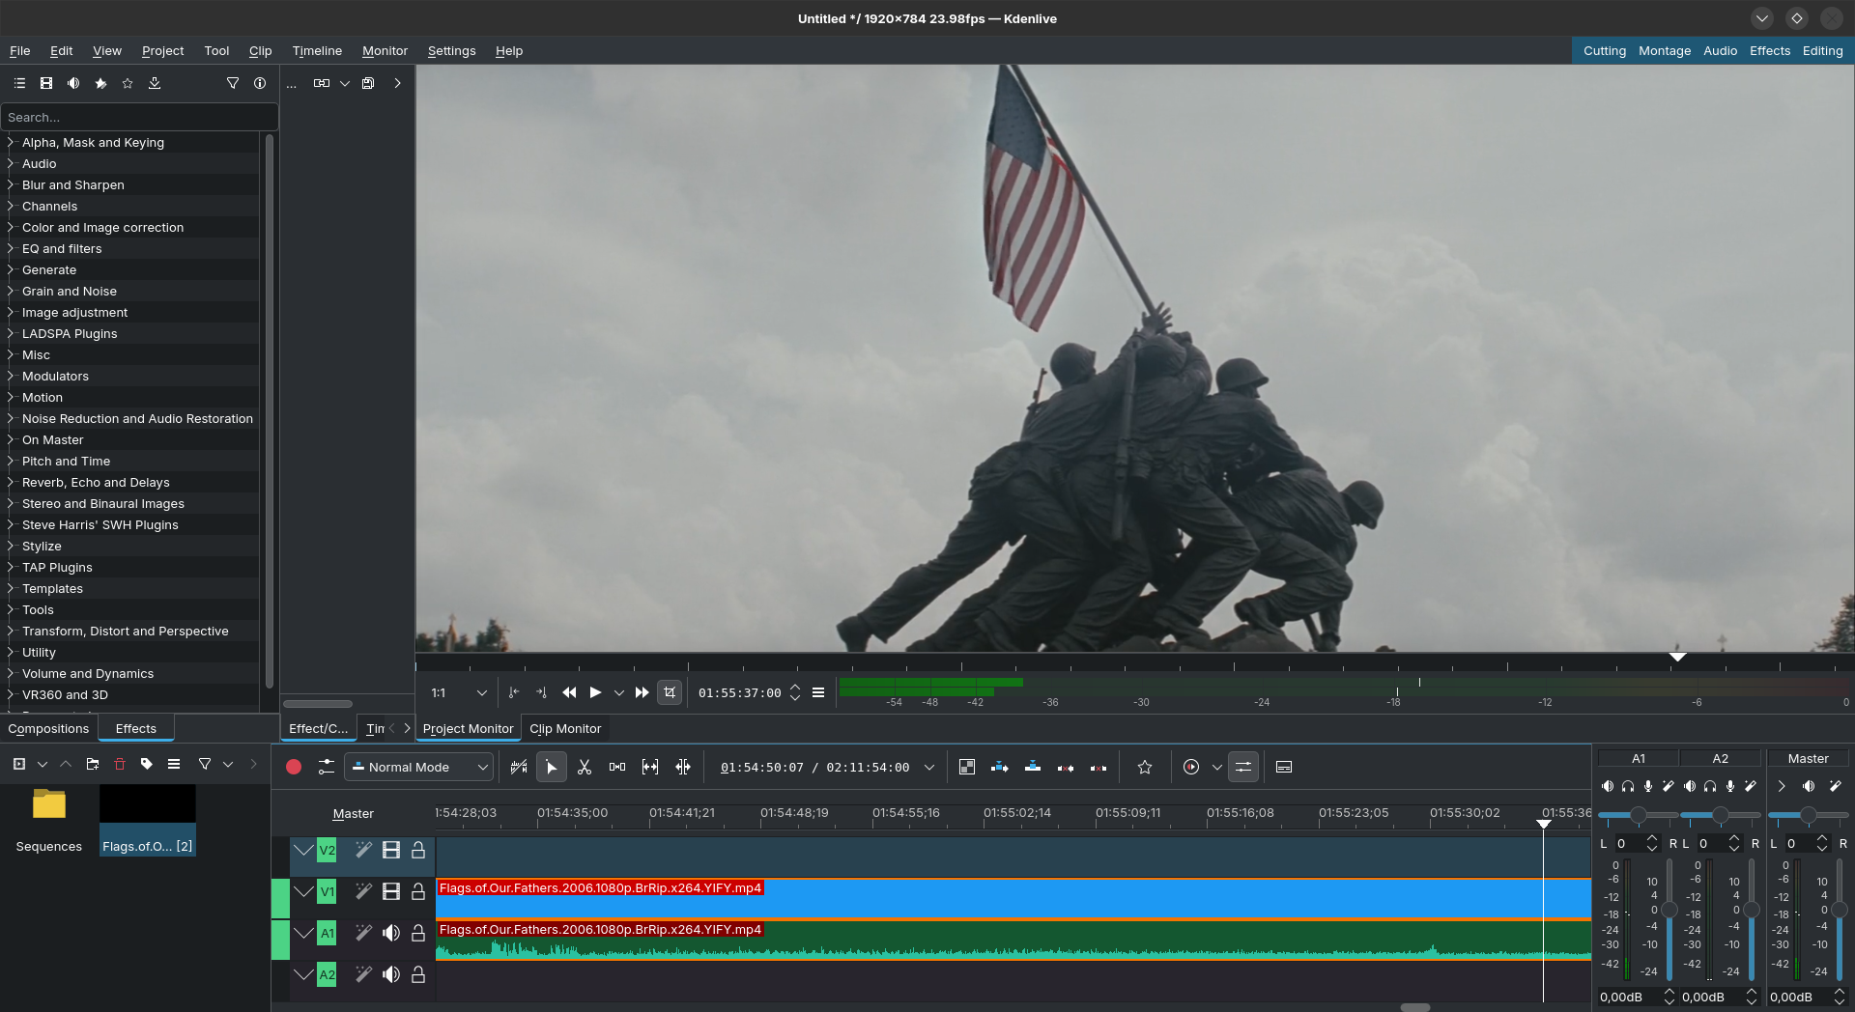Toggle lock on track V2
This screenshot has width=1855, height=1012.
coord(418,850)
